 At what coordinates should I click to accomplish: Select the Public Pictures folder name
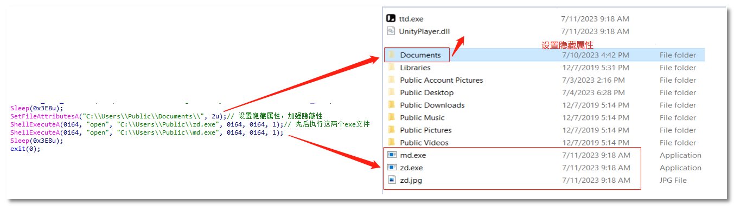[425, 130]
